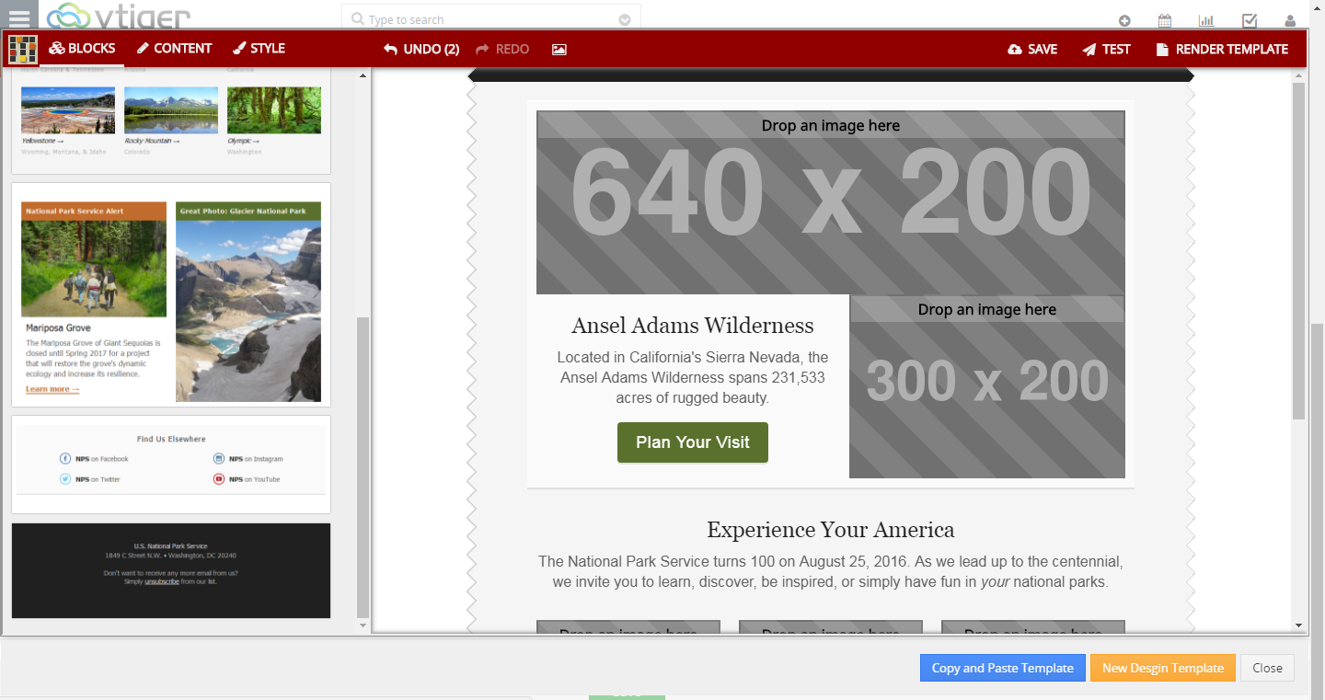Screen dimensions: 1325x700
Task: Click the YouTube icon in the social block
Action: (x=219, y=478)
